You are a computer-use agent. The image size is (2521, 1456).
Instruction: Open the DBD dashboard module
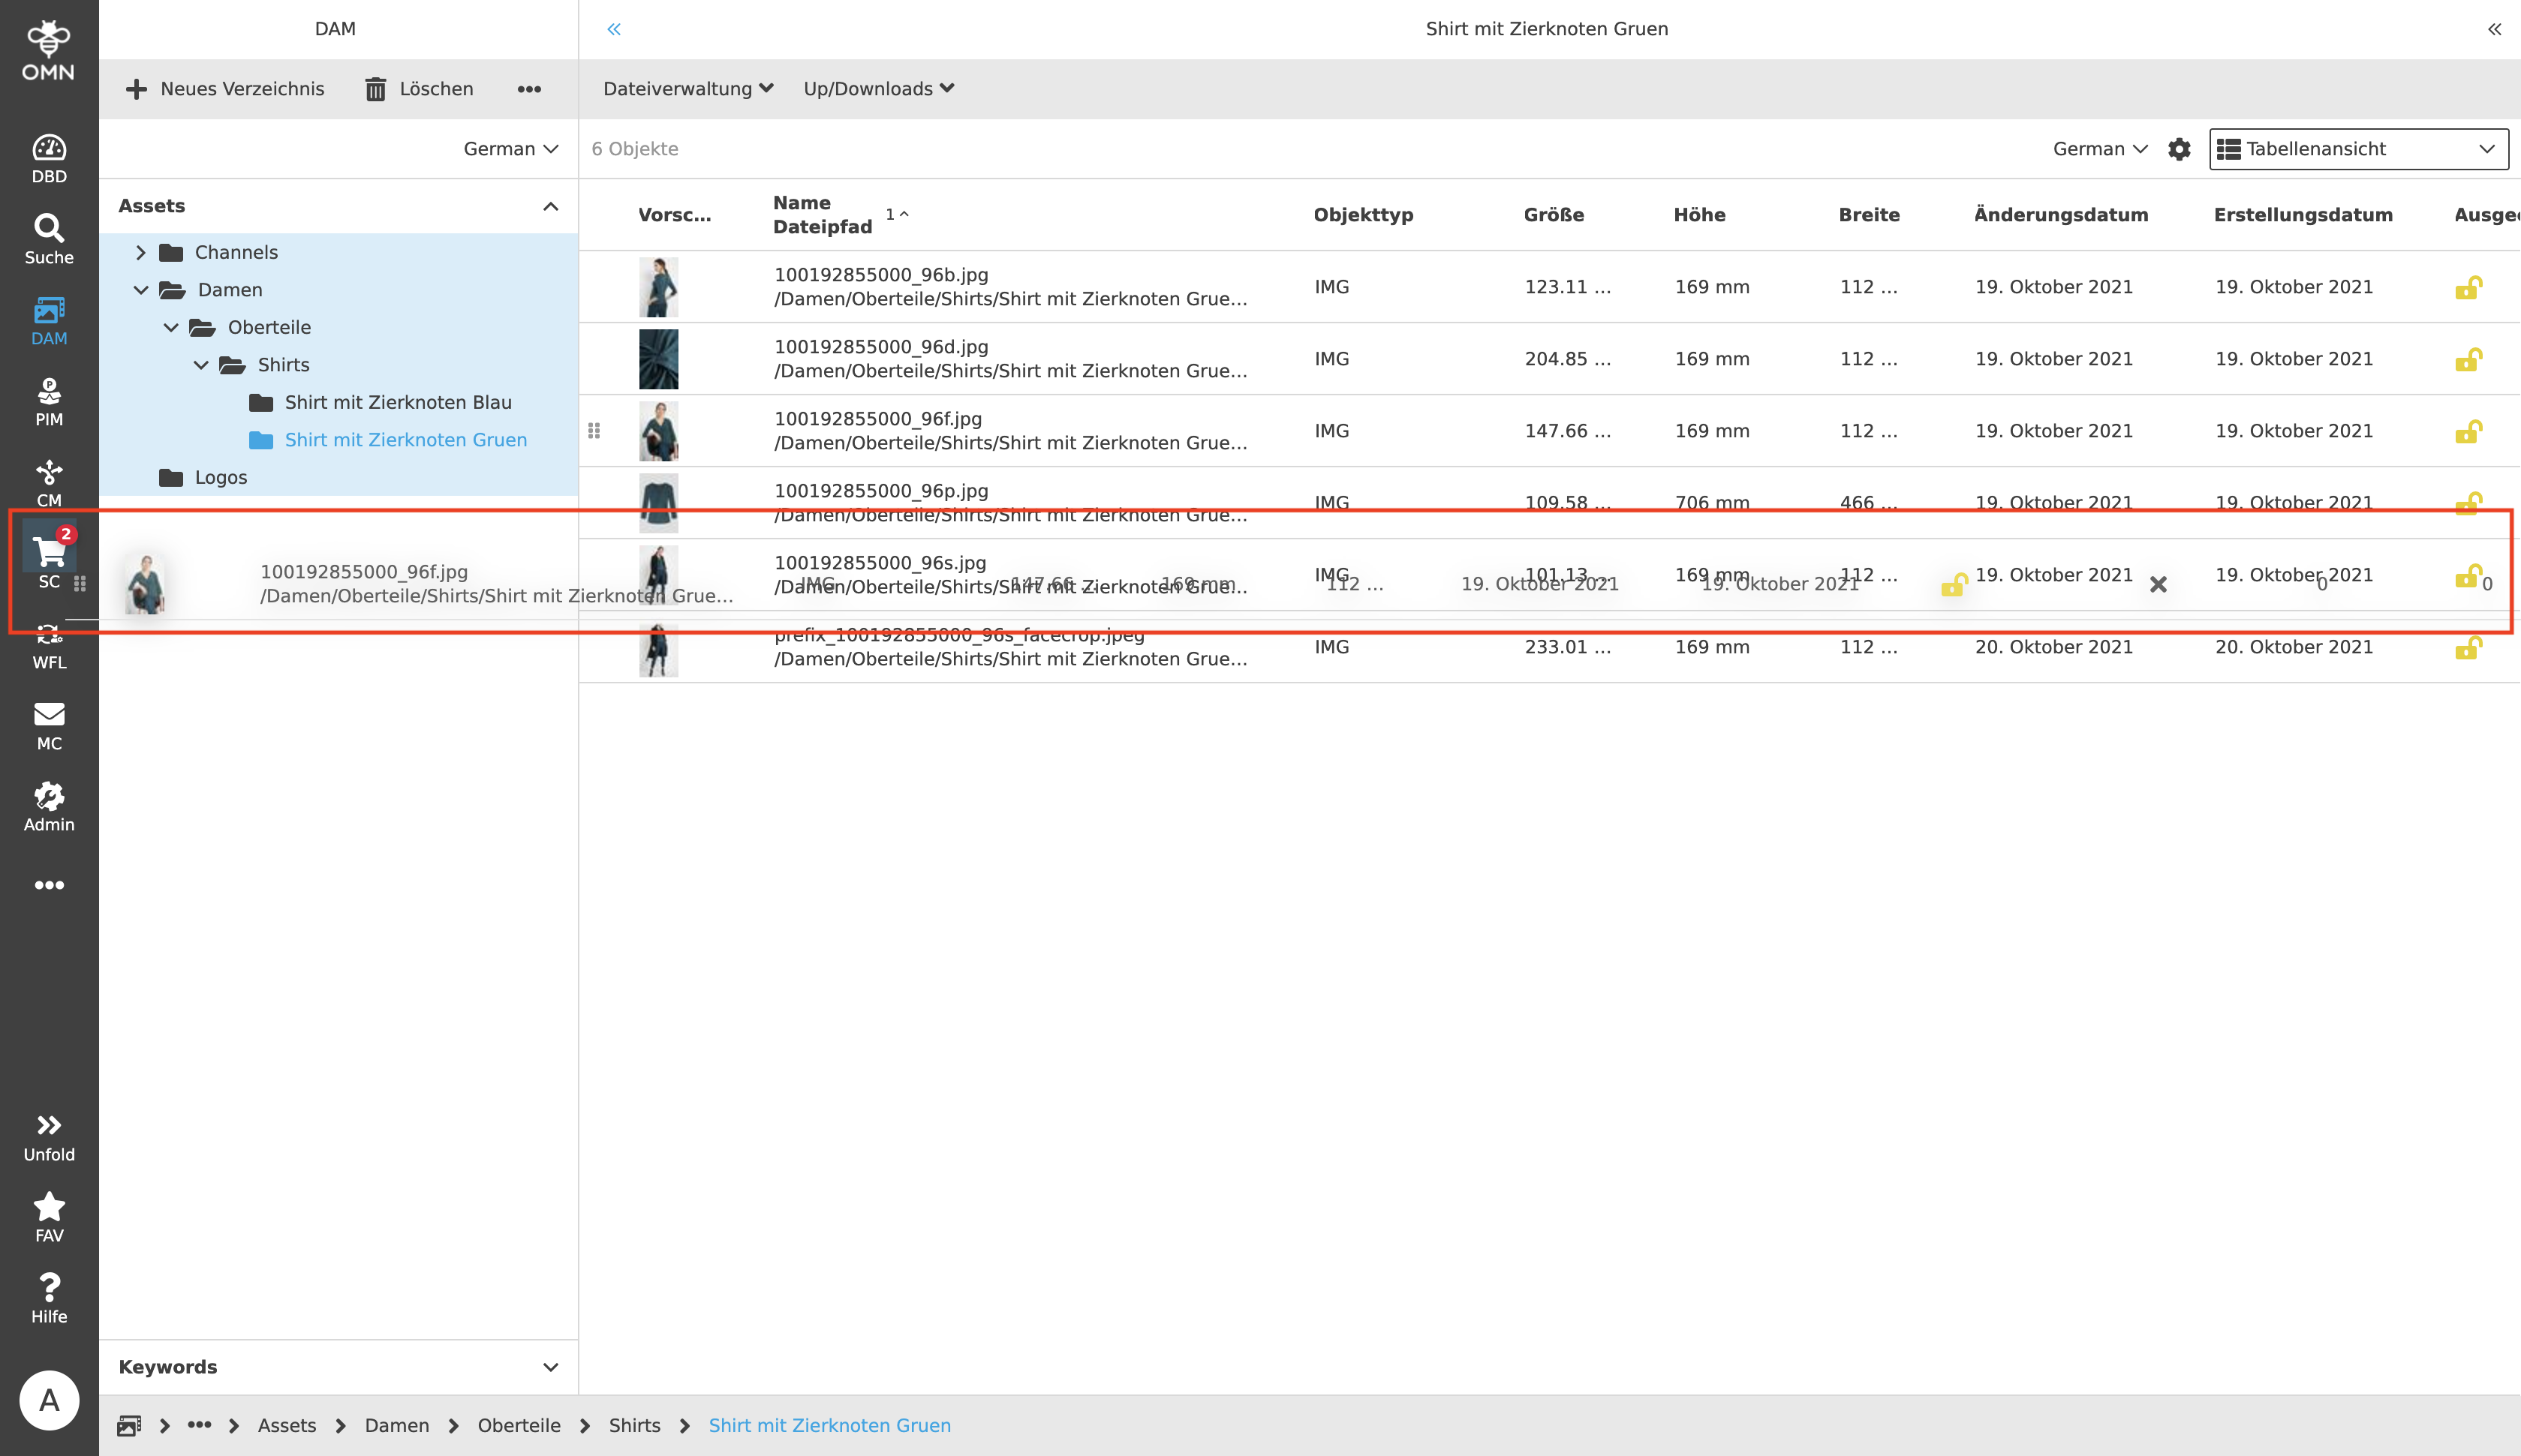[x=49, y=158]
